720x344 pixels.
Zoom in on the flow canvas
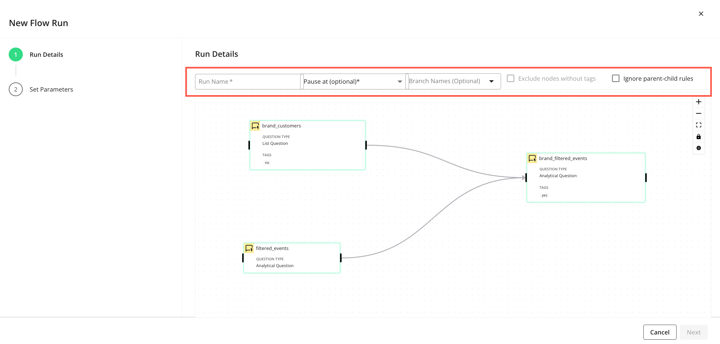point(698,102)
